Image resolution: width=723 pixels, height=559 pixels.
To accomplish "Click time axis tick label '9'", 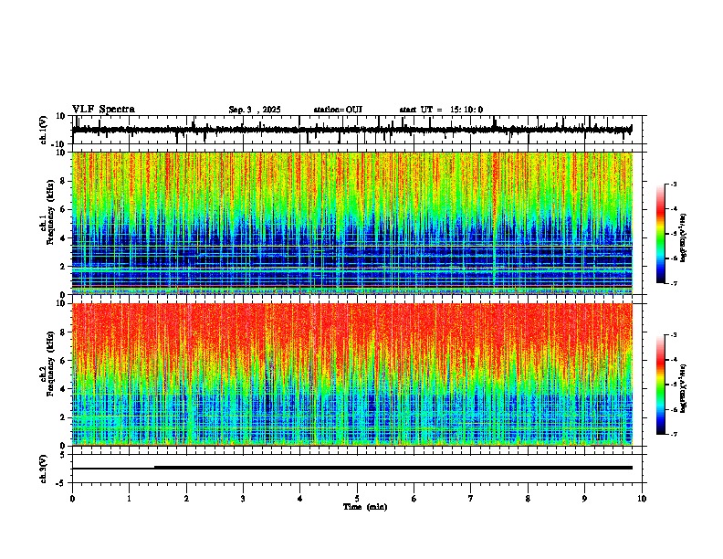I will click(584, 499).
